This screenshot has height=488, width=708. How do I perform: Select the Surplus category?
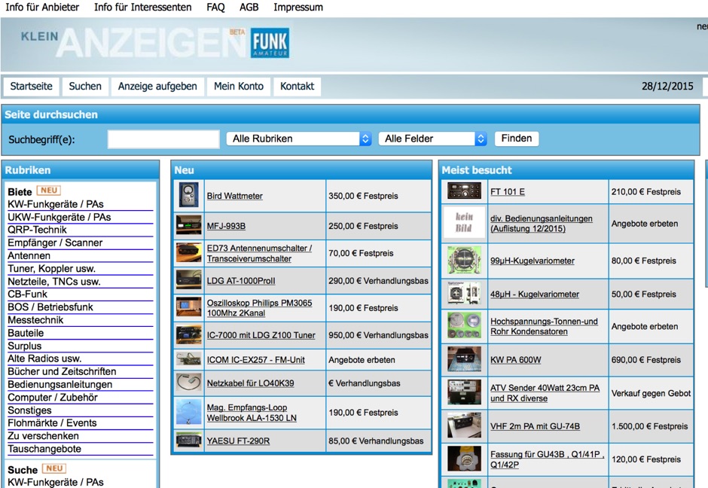pyautogui.click(x=24, y=346)
